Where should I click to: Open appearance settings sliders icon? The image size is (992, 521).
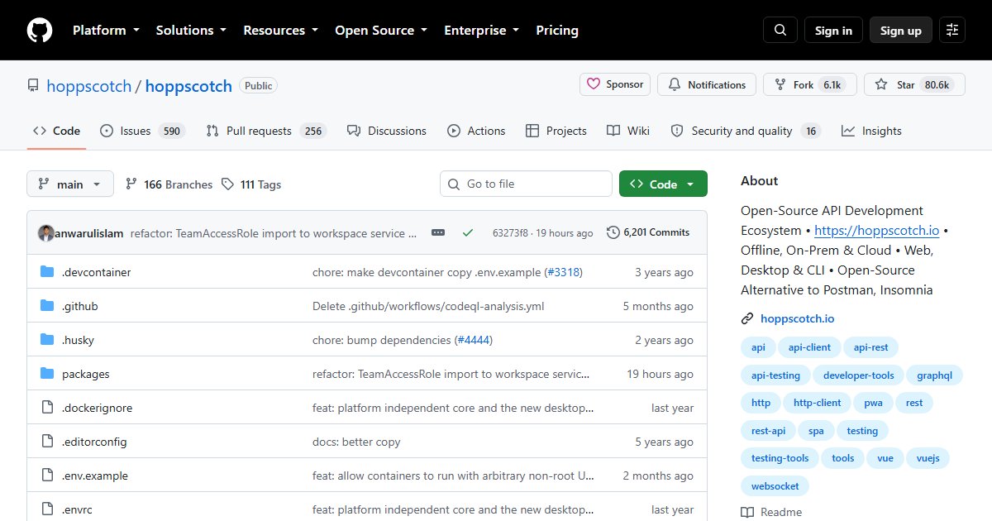(x=952, y=30)
